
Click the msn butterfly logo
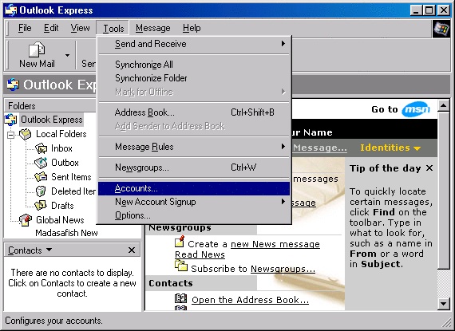point(416,109)
